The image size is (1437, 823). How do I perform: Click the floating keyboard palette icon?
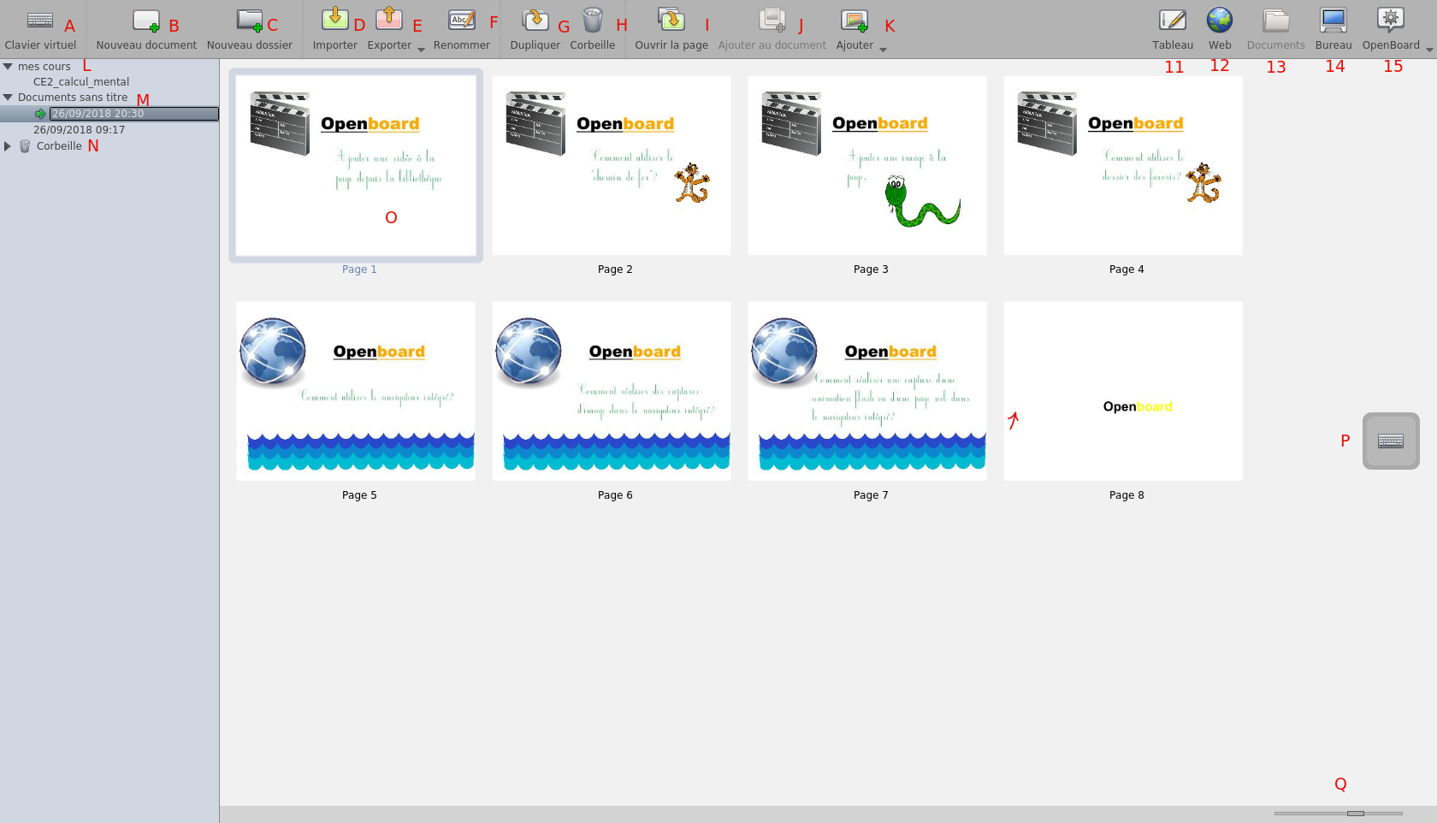click(1390, 441)
